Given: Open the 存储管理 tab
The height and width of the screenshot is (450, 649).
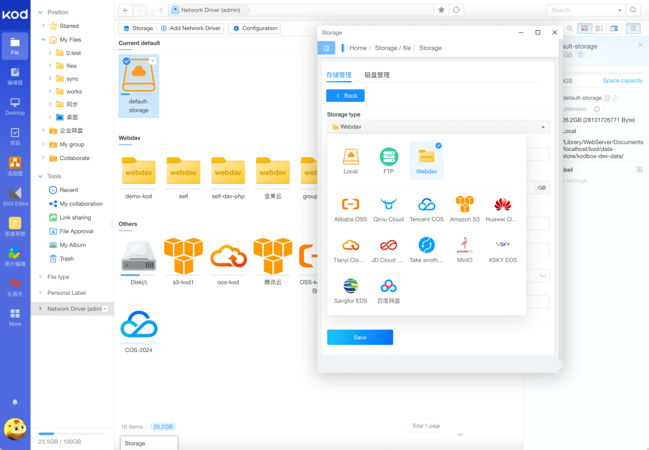Looking at the screenshot, I should tap(338, 75).
